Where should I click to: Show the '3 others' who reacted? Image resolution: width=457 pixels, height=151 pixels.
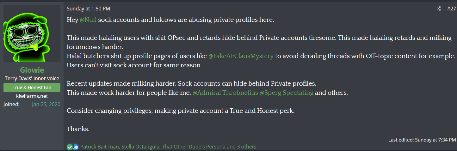[x=246, y=147]
